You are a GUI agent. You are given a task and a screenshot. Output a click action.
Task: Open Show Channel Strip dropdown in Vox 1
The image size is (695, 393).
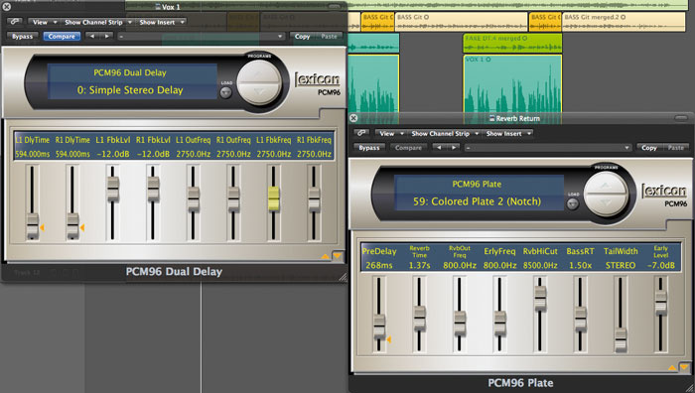[97, 22]
